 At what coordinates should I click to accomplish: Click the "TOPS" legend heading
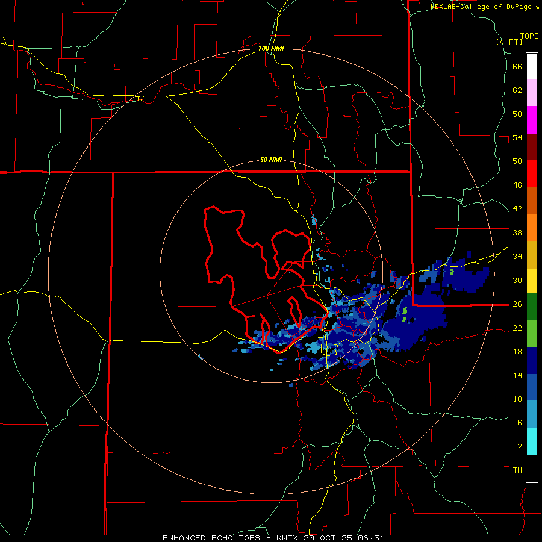pos(529,36)
